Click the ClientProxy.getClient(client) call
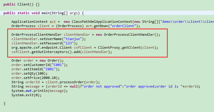This screenshot has height=112, width=214. pyautogui.click(x=128, y=48)
